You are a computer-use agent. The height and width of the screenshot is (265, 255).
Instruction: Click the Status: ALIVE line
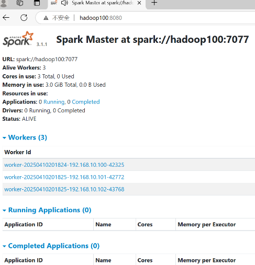(19, 119)
